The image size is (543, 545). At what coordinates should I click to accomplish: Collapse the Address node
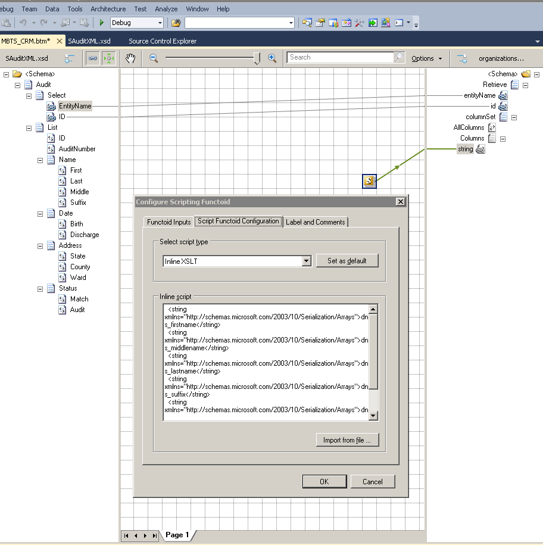coord(40,246)
